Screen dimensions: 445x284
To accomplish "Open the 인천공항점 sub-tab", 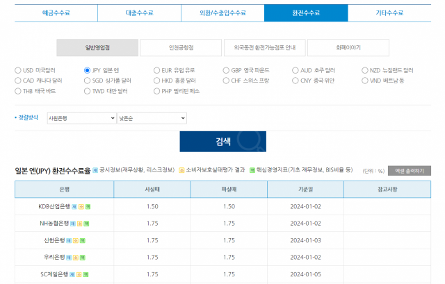I will [181, 47].
